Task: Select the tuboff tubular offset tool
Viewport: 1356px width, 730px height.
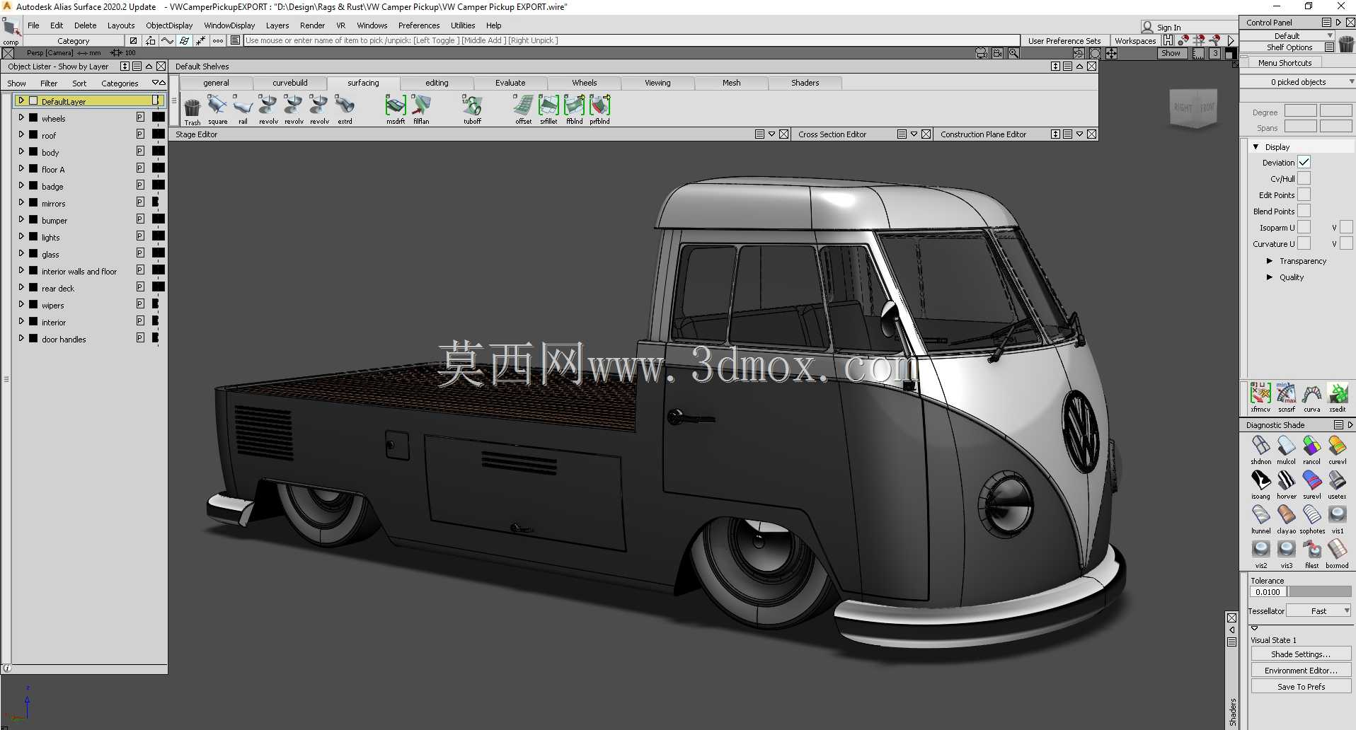Action: pos(472,110)
